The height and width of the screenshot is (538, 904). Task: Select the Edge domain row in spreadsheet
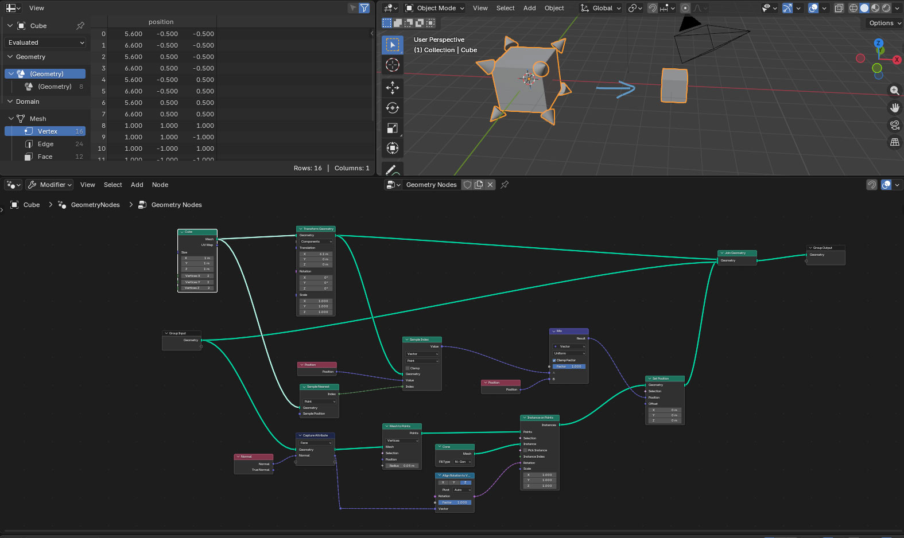(x=46, y=144)
